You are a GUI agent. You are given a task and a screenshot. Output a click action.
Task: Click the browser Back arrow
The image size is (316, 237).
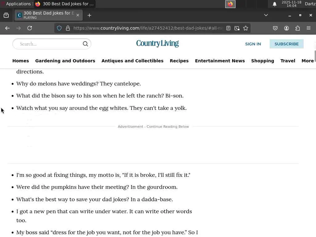tap(7, 28)
